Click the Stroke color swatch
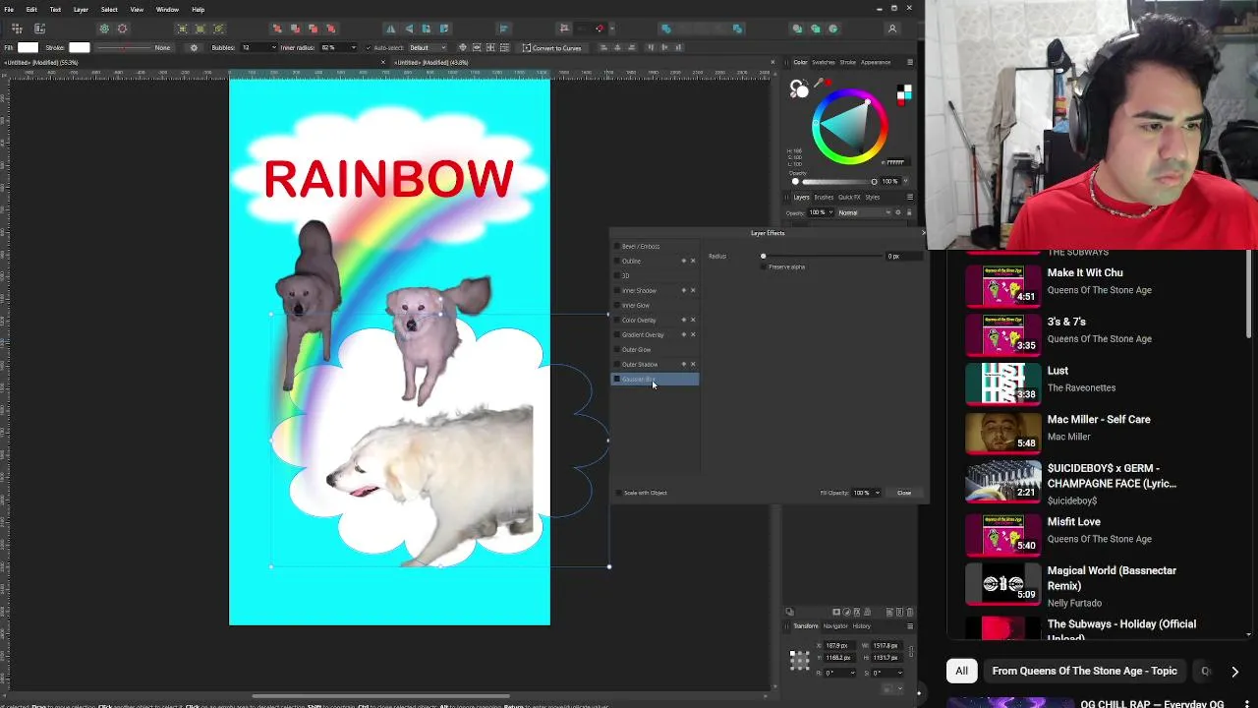Screen dimensions: 1258x708 (79, 47)
